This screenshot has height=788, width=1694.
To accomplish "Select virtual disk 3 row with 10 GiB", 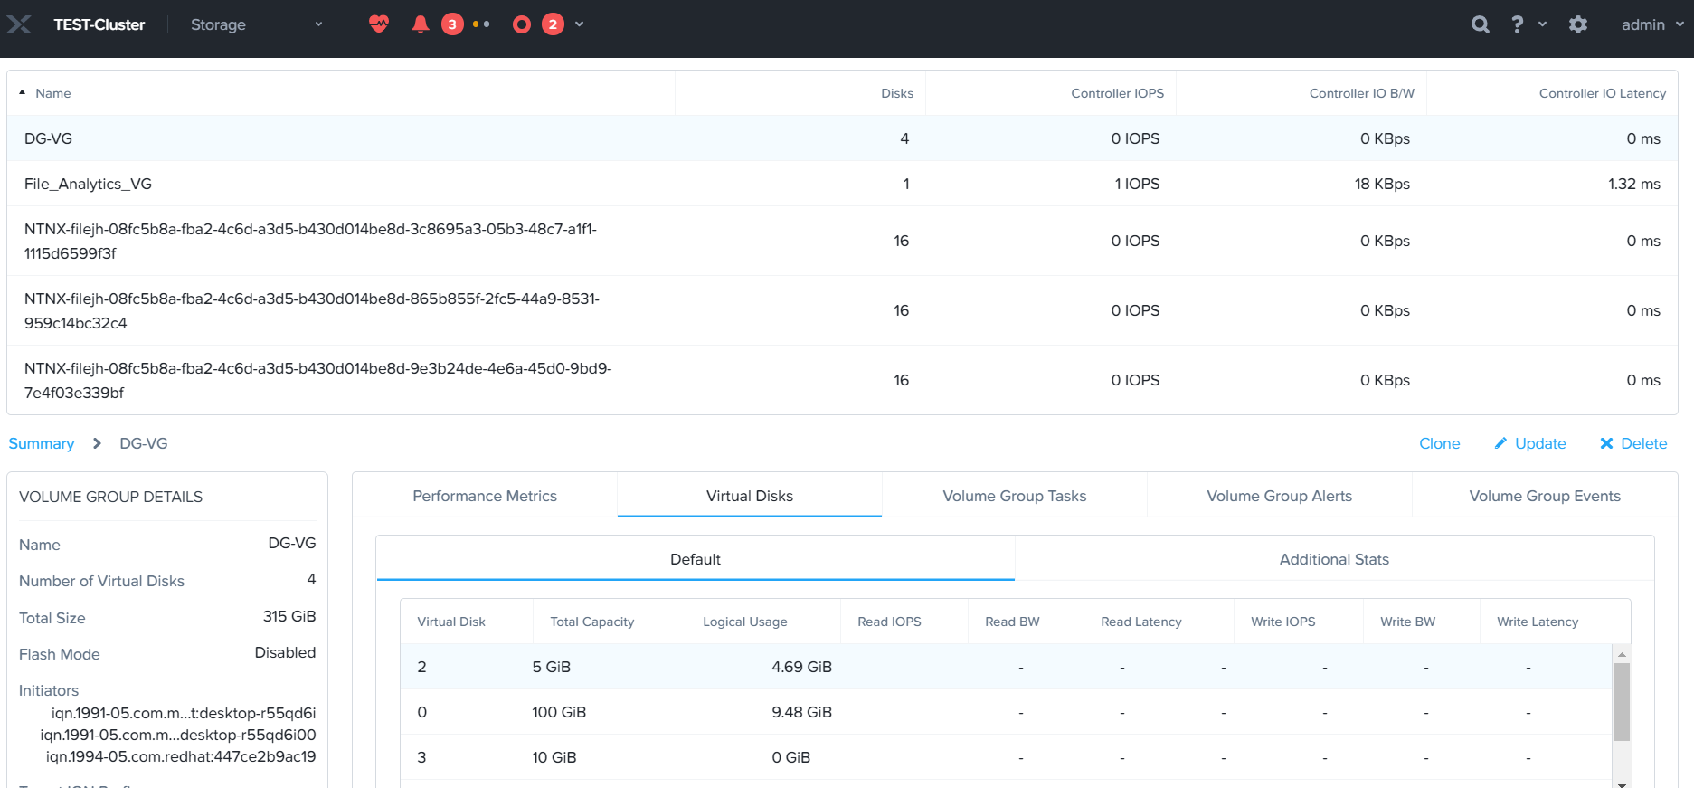I will (x=1007, y=757).
